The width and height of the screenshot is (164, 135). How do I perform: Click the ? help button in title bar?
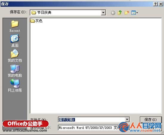pos(156,4)
